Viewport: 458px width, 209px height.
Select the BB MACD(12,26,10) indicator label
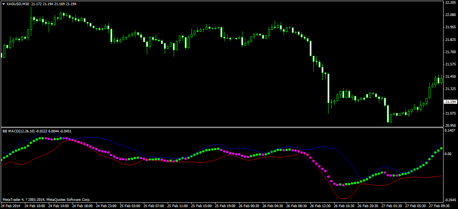point(19,131)
